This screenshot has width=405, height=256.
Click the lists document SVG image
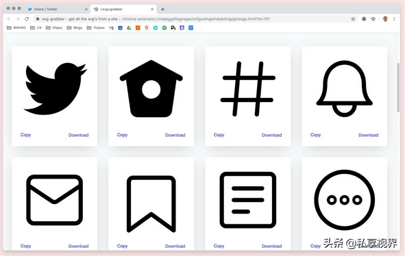pos(247,200)
